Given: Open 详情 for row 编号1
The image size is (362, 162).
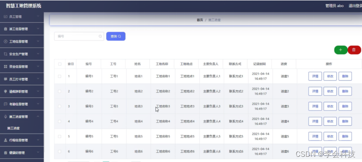Looking at the screenshot, I should pyautogui.click(x=315, y=76).
